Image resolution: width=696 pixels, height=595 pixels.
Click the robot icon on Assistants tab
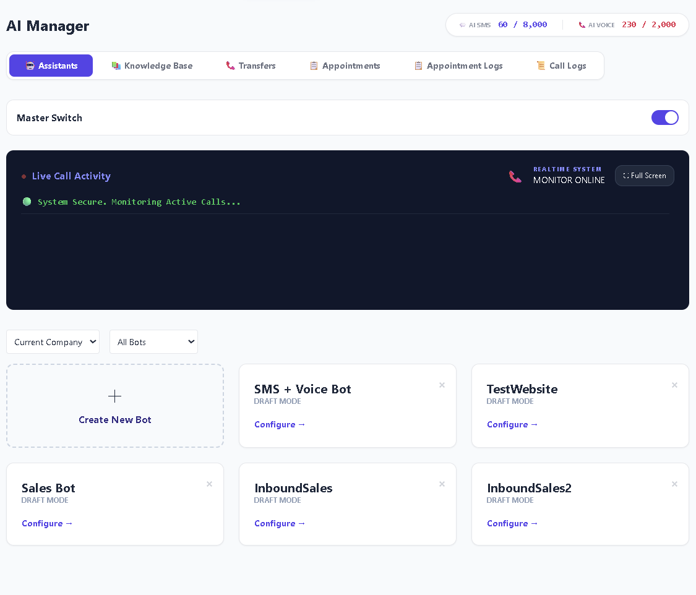[30, 66]
